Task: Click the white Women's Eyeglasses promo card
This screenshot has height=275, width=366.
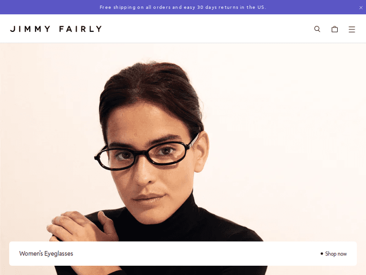Action: (183, 254)
